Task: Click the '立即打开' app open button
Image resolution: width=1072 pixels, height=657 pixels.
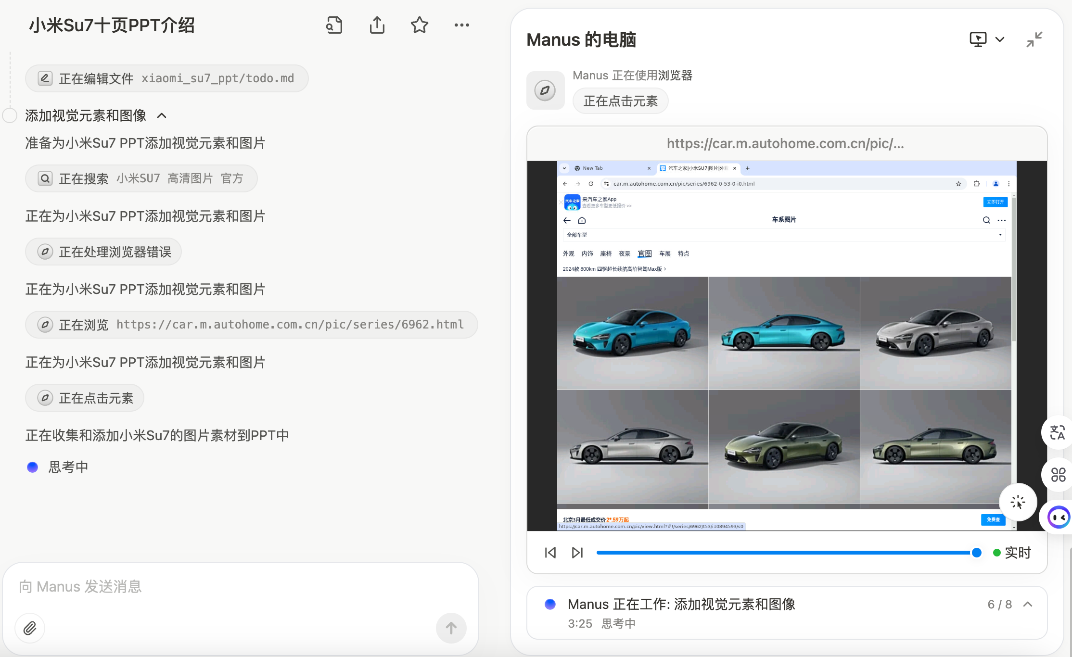Action: pos(995,202)
